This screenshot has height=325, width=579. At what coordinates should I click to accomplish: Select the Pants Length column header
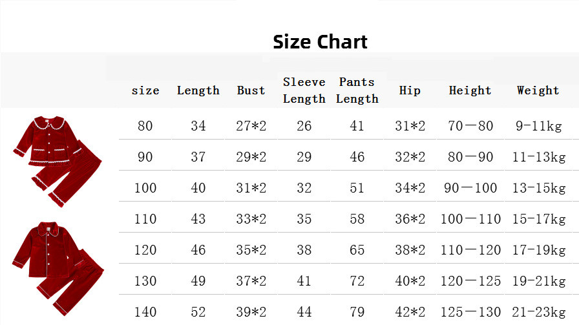tap(357, 90)
